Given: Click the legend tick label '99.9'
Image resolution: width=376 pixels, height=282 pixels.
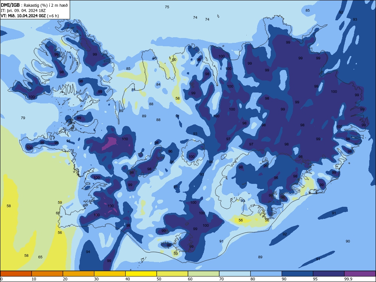Looking at the screenshot, I should pyautogui.click(x=348, y=279).
